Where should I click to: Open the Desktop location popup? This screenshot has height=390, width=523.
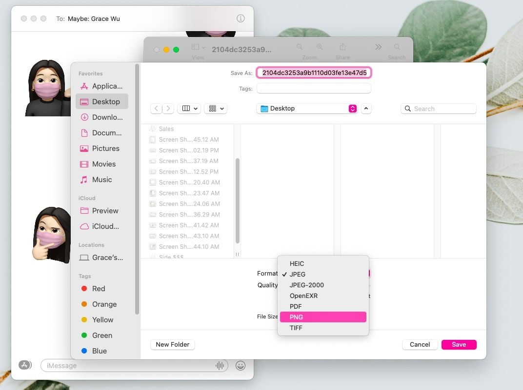[307, 109]
